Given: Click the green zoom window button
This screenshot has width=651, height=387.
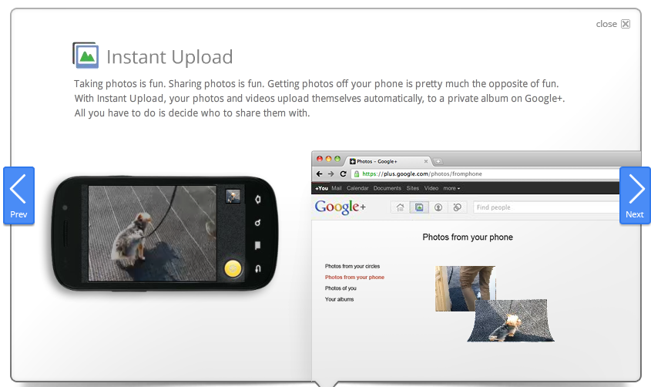Looking at the screenshot, I should [337, 159].
